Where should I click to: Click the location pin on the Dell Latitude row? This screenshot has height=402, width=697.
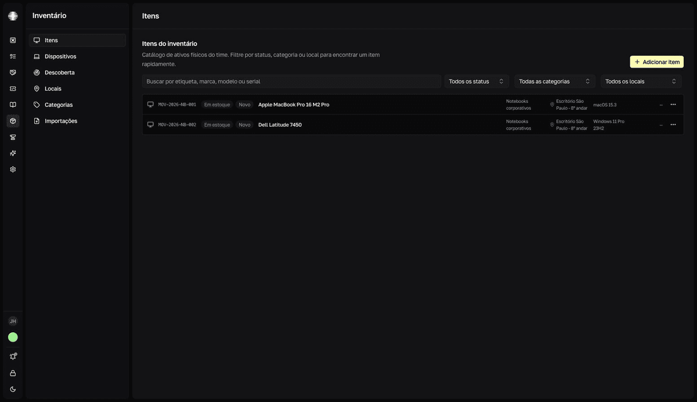(552, 125)
